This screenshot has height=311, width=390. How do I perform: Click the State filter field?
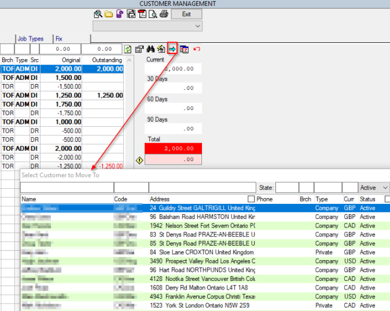pos(287,188)
